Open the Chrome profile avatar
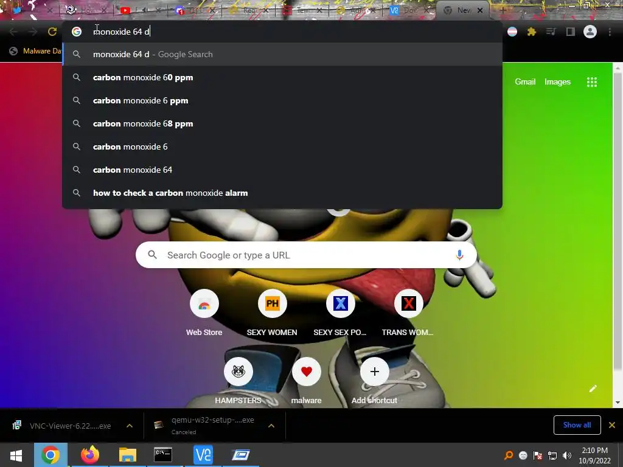 [x=590, y=32]
